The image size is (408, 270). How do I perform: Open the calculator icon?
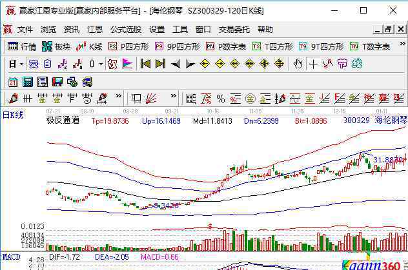tap(28, 82)
